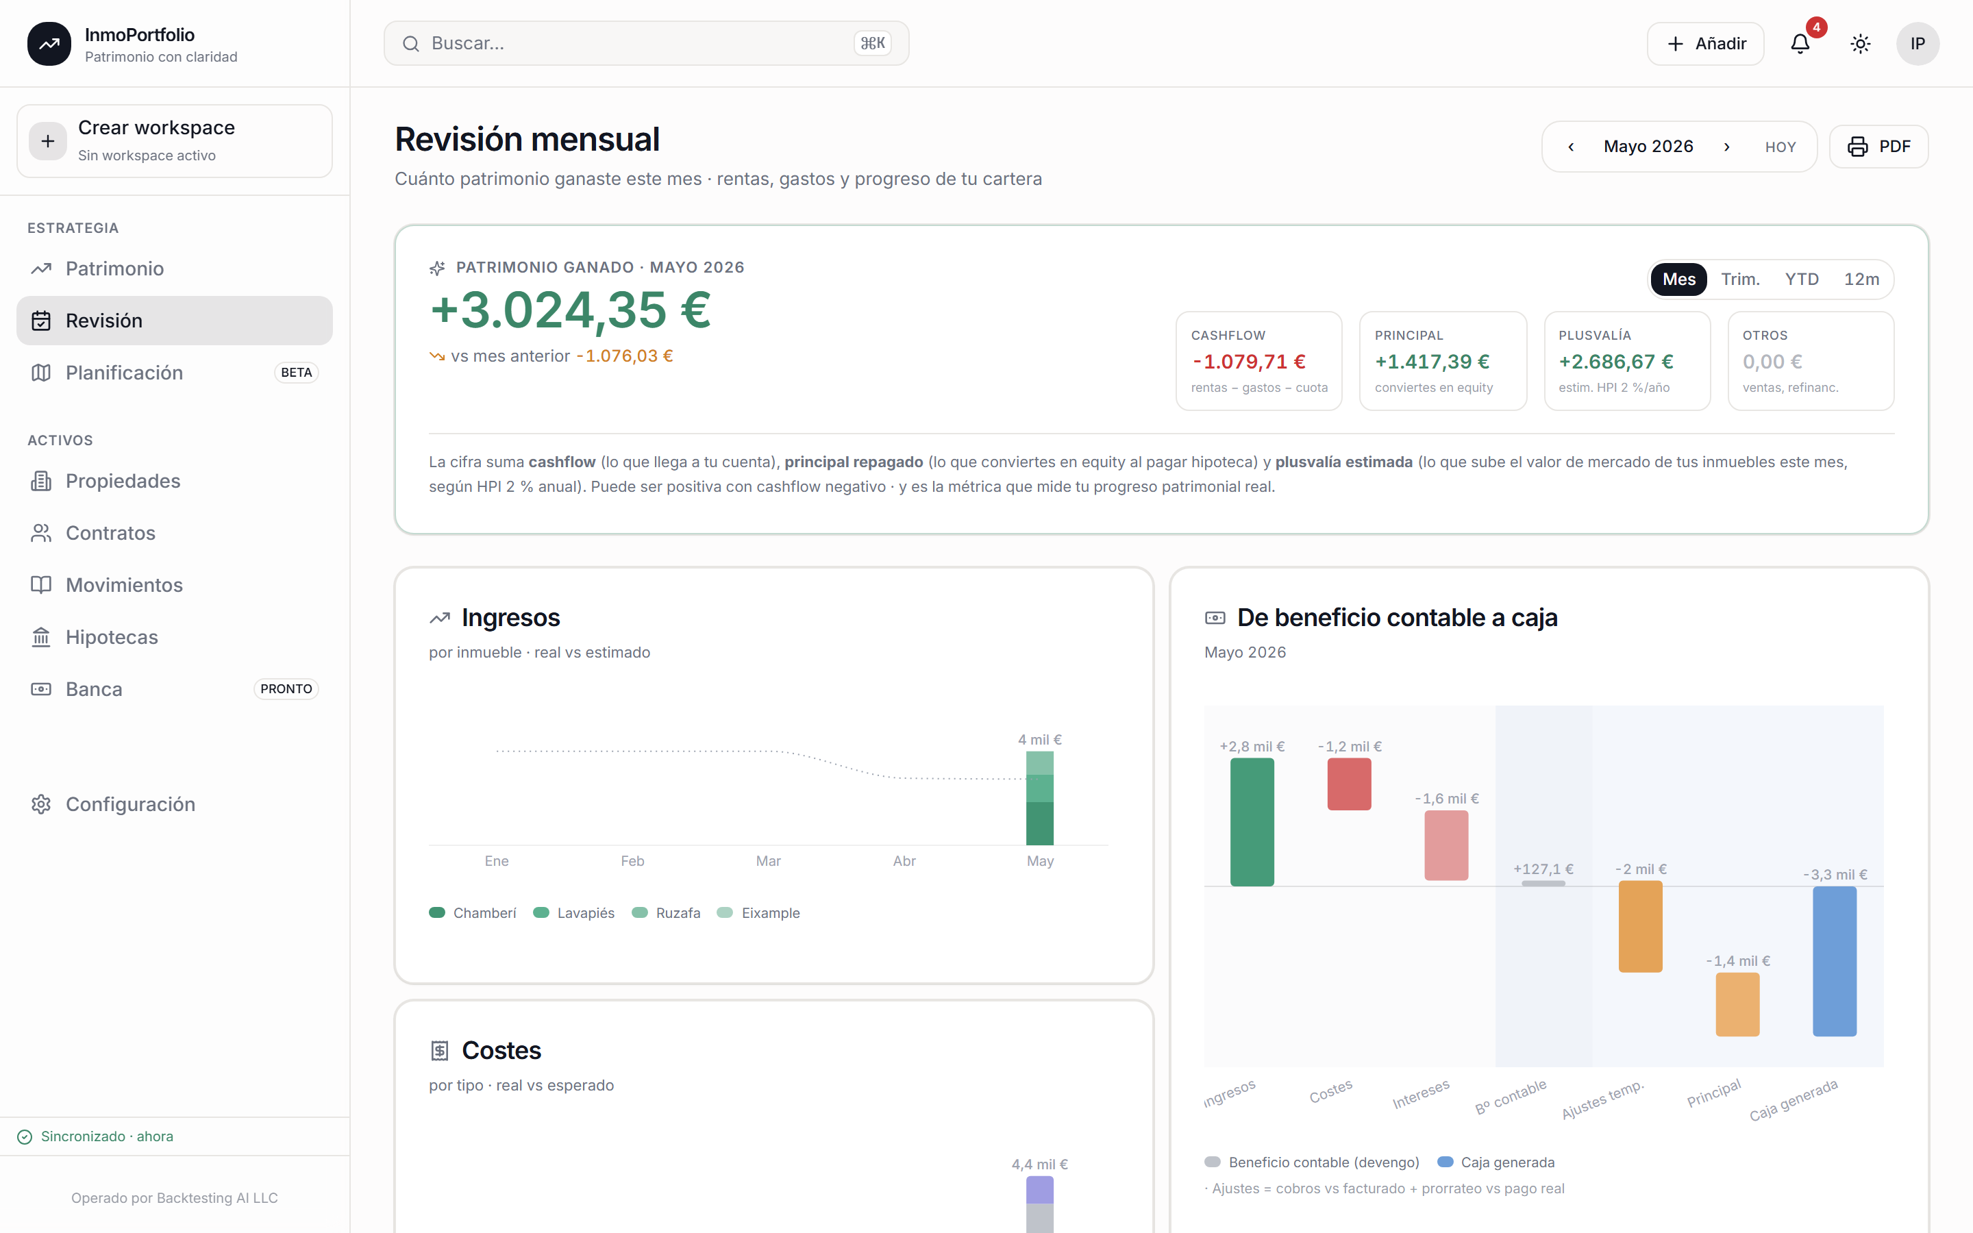
Task: Toggle Eixample series in Ingresos legend
Action: pos(758,913)
